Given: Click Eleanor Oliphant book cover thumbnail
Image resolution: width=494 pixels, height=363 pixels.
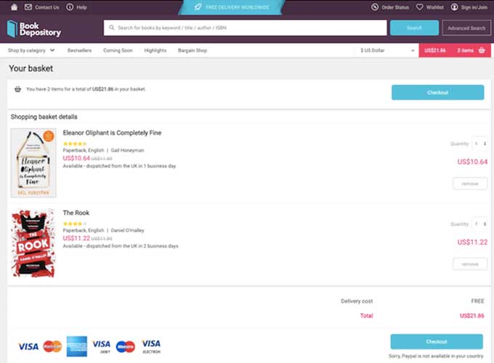Looking at the screenshot, I should 33,163.
